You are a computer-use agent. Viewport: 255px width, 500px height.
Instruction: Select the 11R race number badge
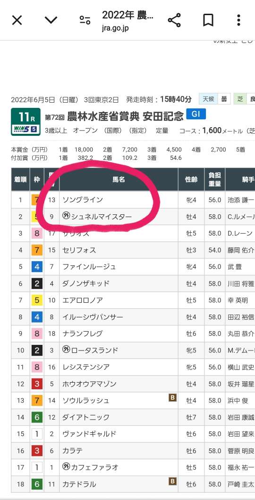25,117
